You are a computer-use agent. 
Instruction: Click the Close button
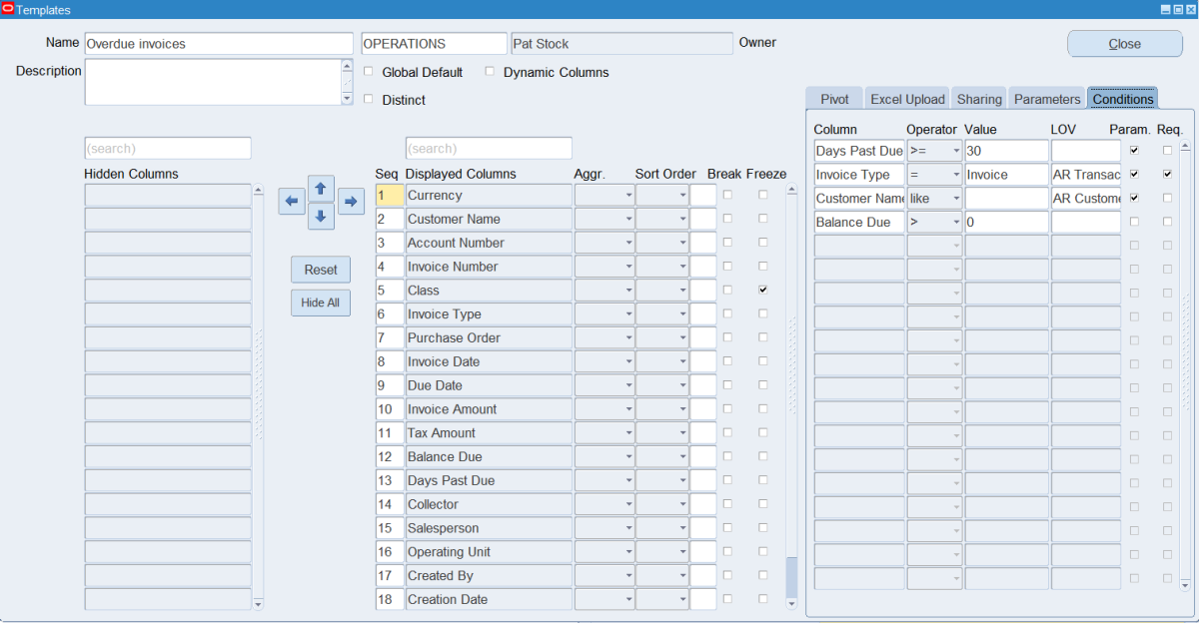point(1124,44)
